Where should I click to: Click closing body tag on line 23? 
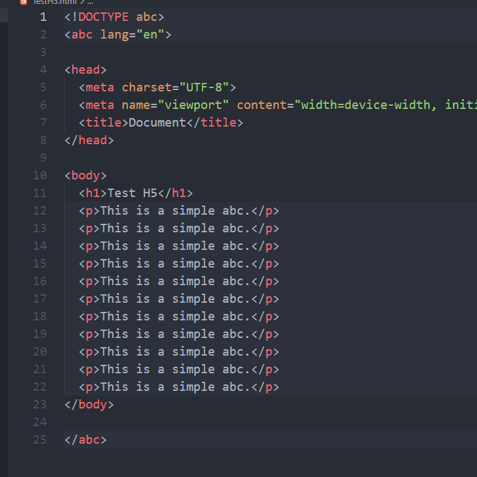(89, 405)
